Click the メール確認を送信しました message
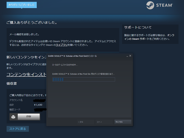Image resolution: width=184 pixels, height=138 pixels. click(24, 34)
